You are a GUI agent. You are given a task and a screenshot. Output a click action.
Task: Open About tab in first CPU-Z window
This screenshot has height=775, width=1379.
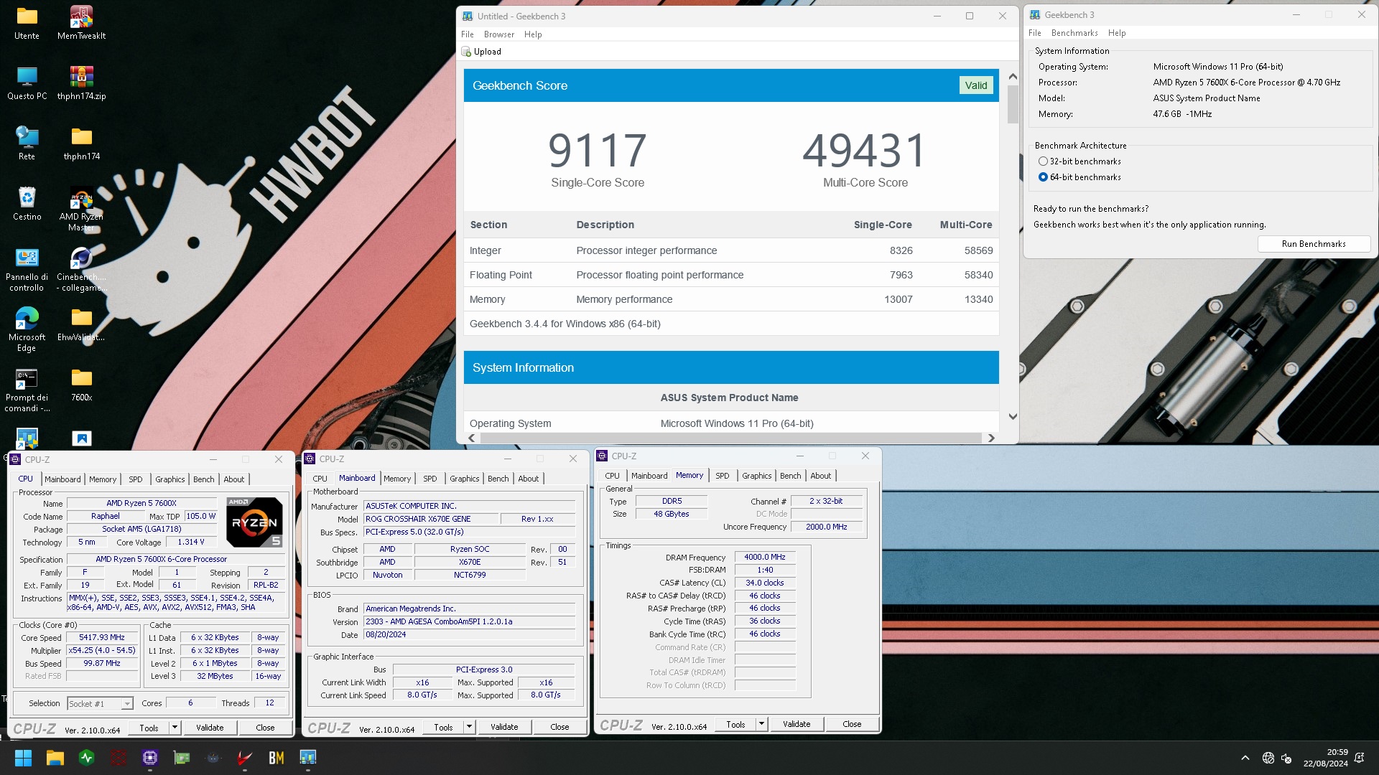[x=233, y=479]
